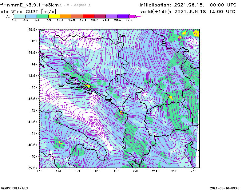246x190 pixels.
Task: Click the '23E' longitude label
Action: tap(193, 171)
